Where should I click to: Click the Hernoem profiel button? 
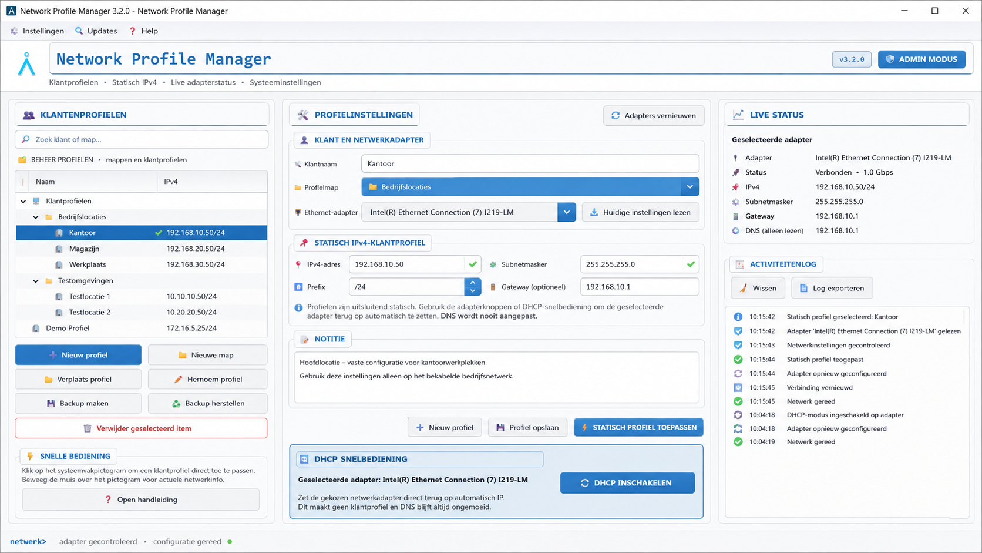pyautogui.click(x=207, y=379)
